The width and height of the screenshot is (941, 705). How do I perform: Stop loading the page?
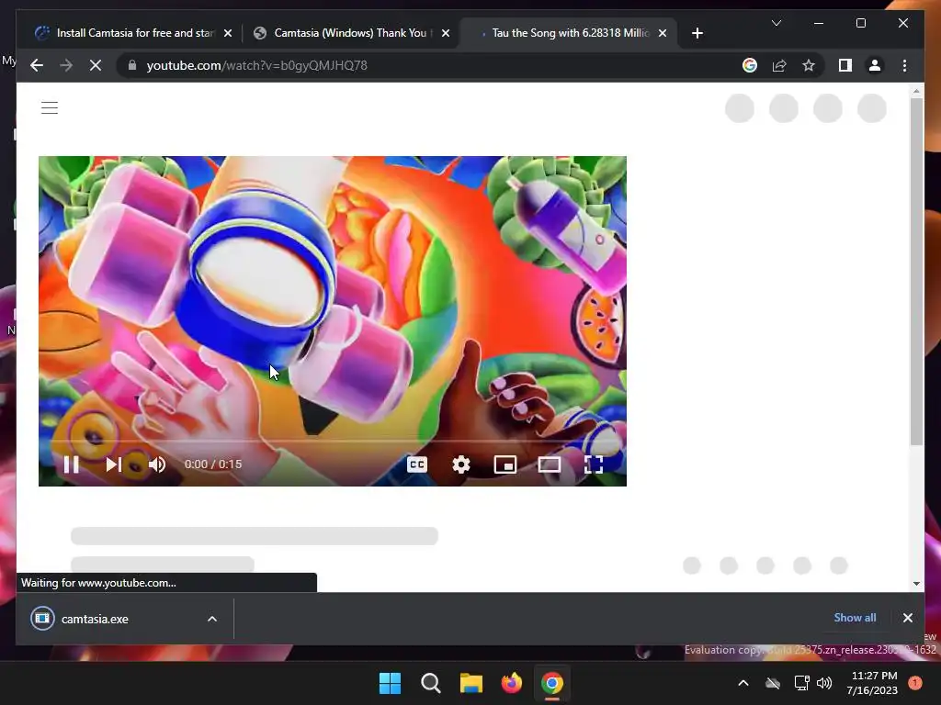click(96, 65)
